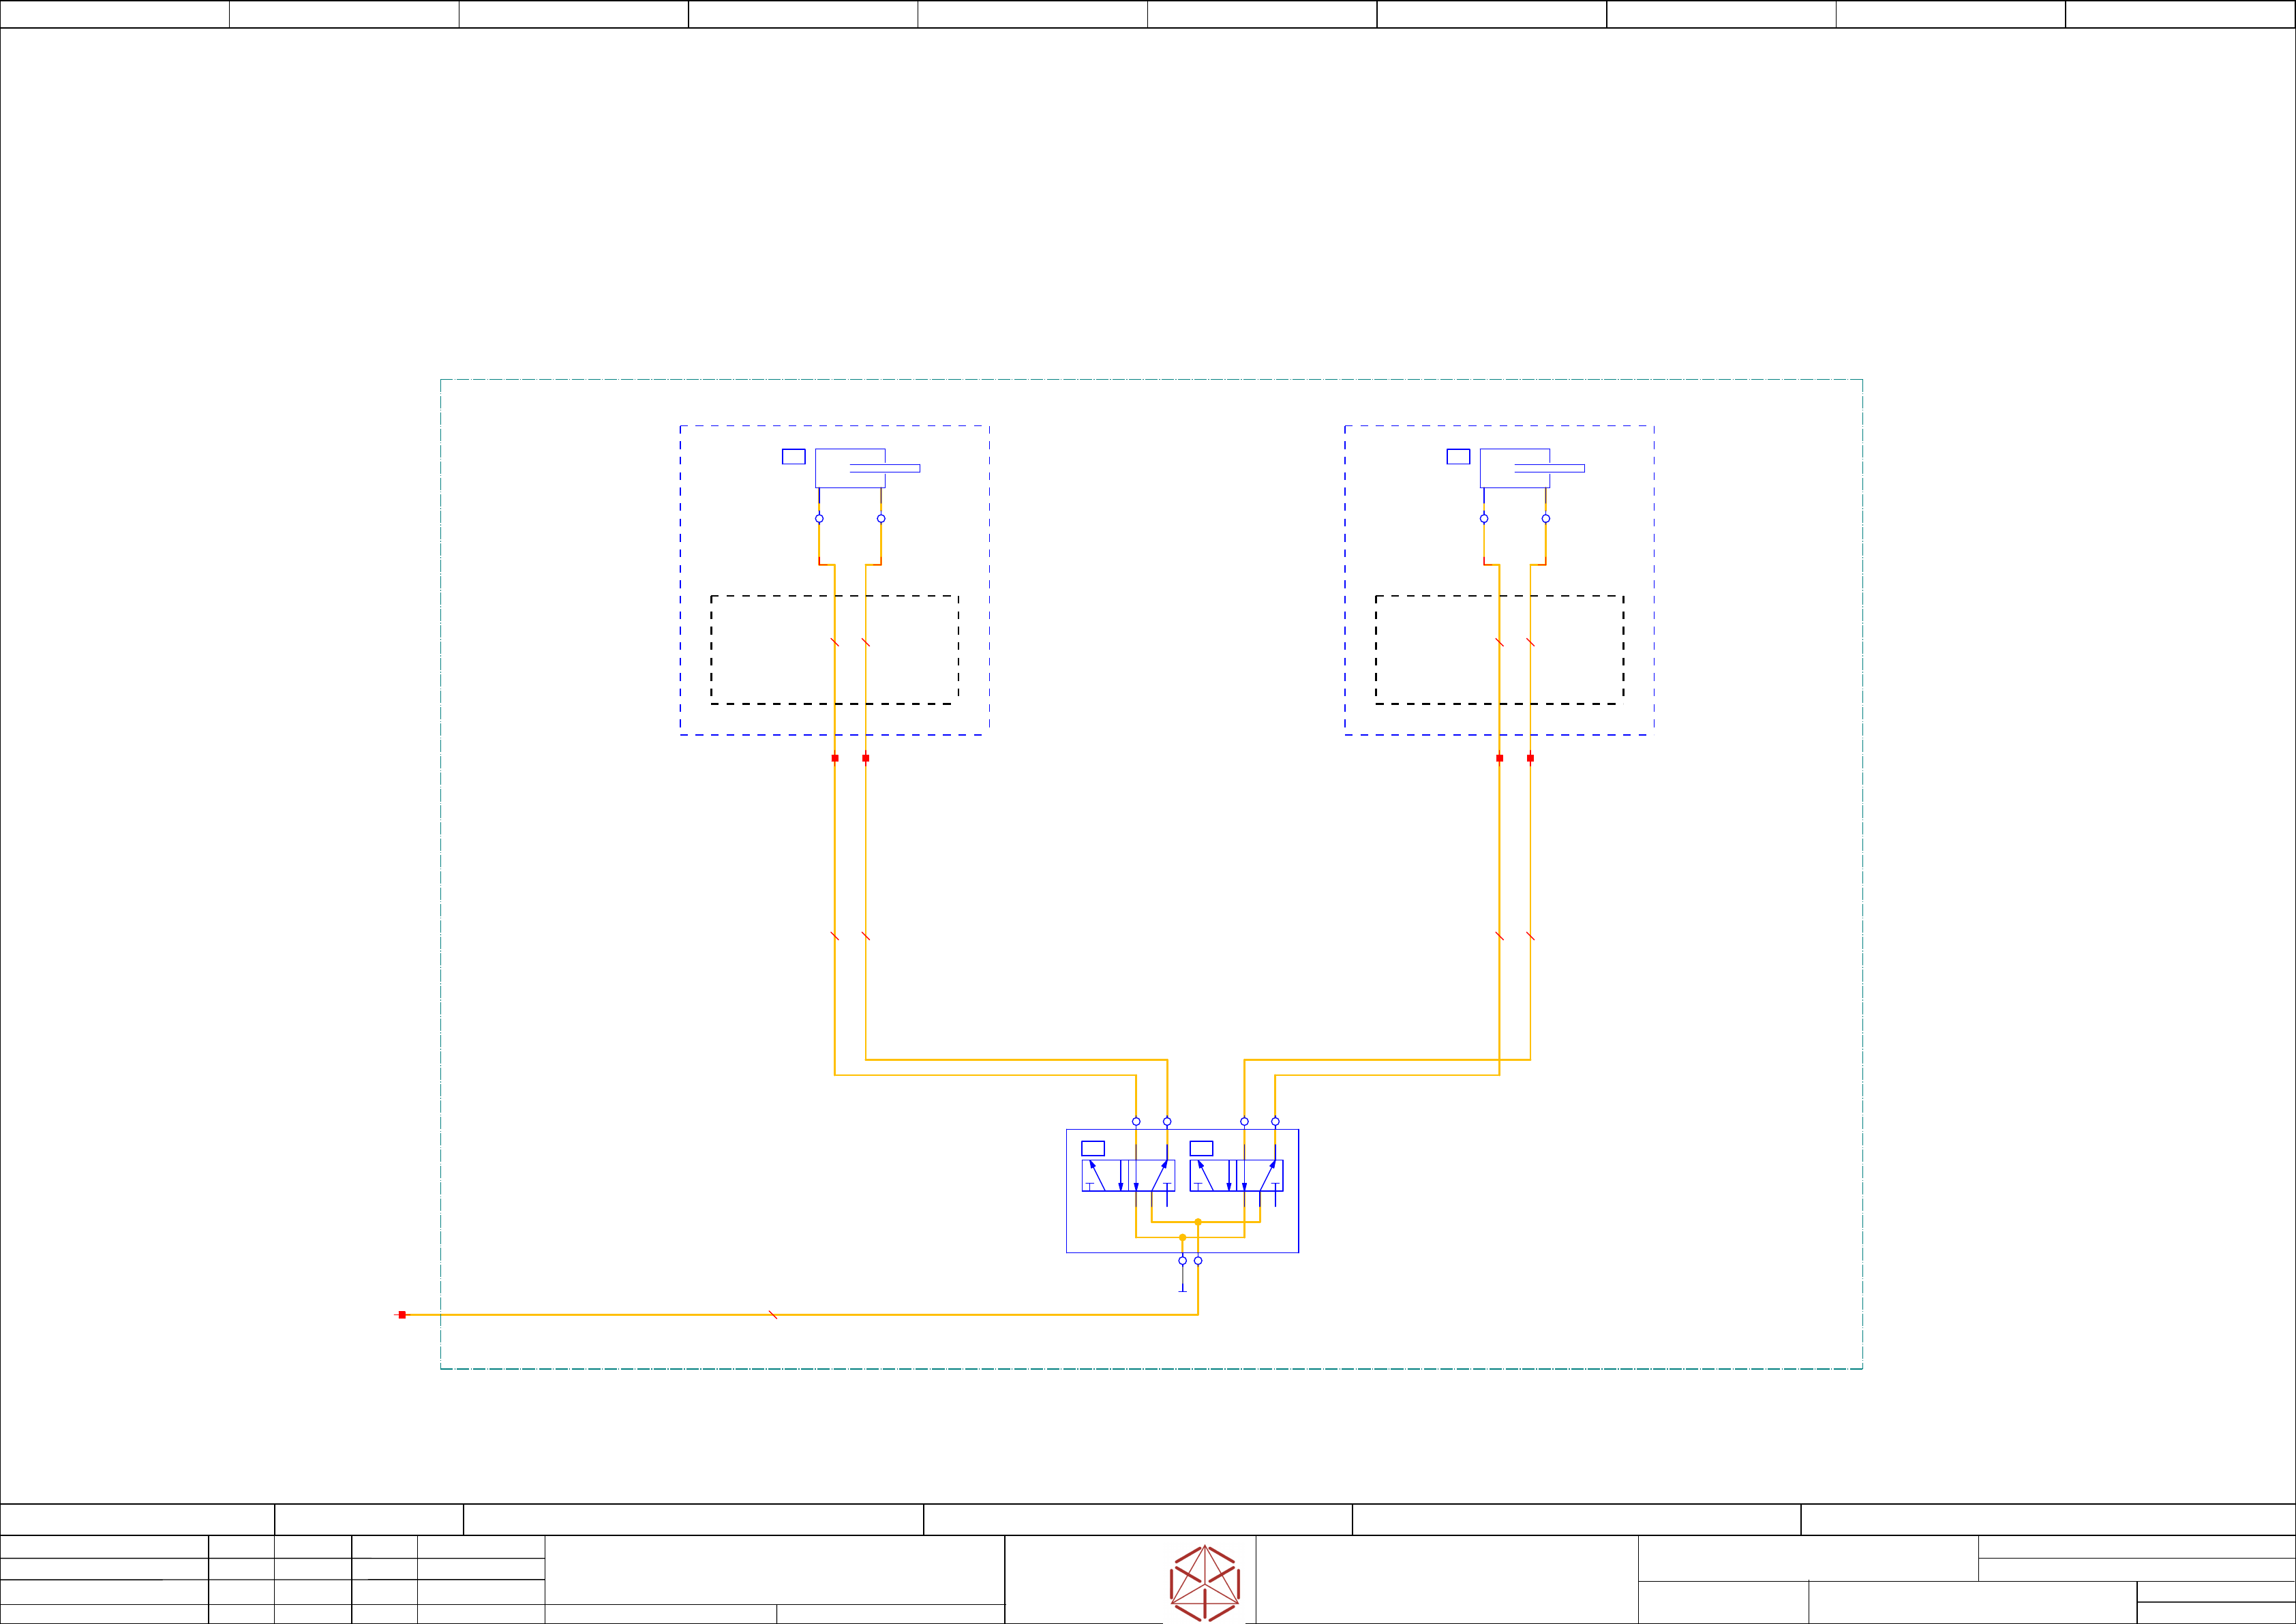This screenshot has height=1624, width=2296.
Task: Select right port circle of right cylinder
Action: [1545, 518]
